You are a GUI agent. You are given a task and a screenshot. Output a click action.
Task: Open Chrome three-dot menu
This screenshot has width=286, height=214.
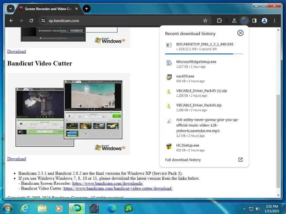[274, 21]
